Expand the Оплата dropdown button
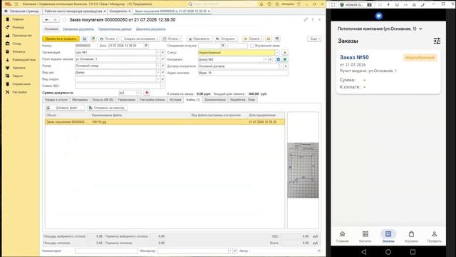Viewport: 456px width, 257px height. click(x=253, y=39)
